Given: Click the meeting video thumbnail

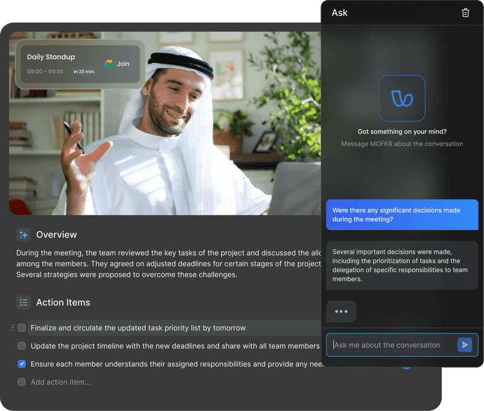Looking at the screenshot, I should click(165, 123).
